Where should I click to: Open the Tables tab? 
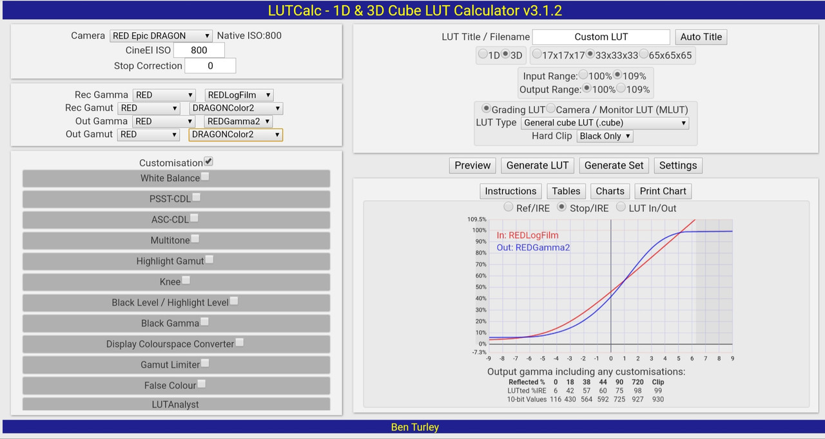pyautogui.click(x=566, y=191)
